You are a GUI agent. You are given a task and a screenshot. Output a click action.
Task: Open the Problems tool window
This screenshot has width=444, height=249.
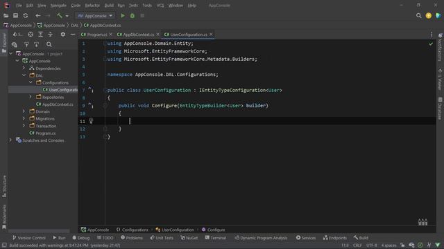tap(132, 238)
